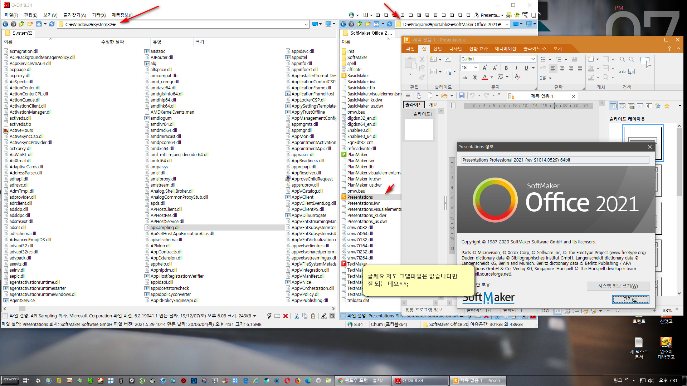
Task: Click scissors cut icon in Presentations ribbon
Action: tap(422, 59)
